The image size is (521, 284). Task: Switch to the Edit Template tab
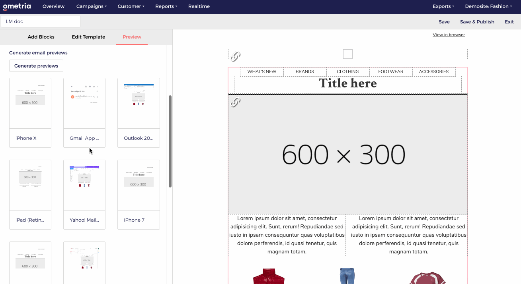88,37
